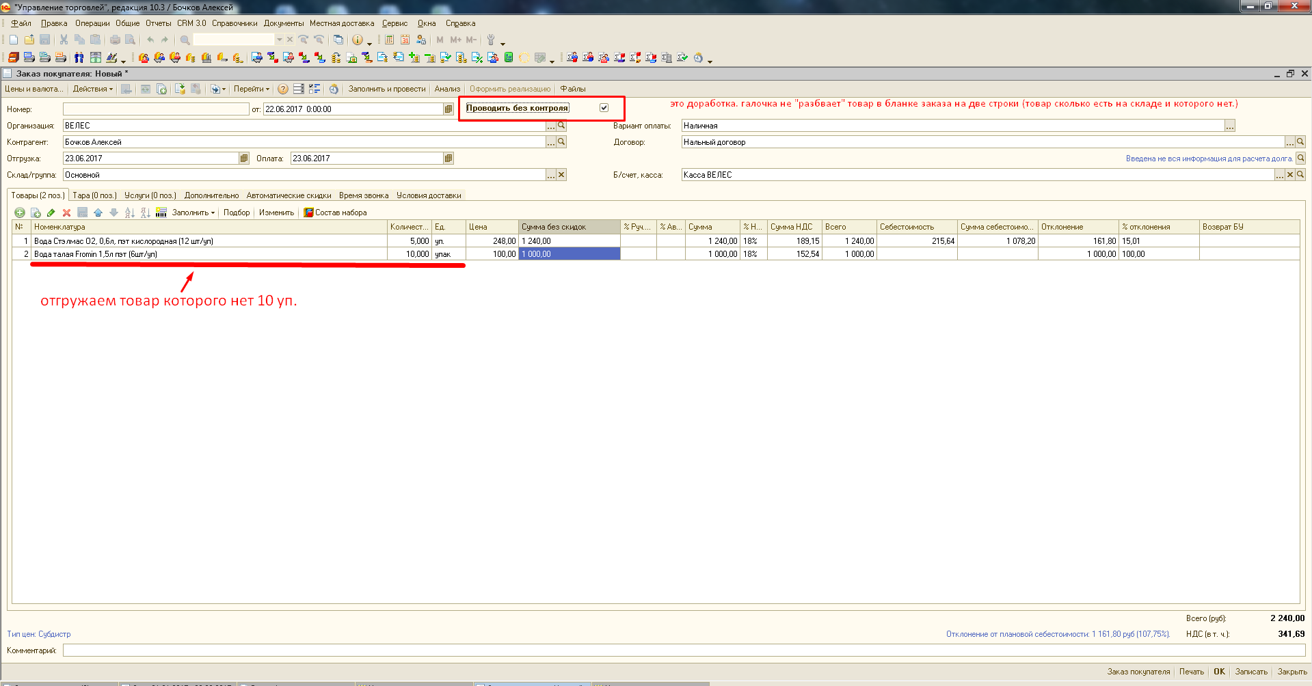Image resolution: width=1312 pixels, height=686 pixels.
Task: Click the barcode scan icon
Action: [161, 212]
